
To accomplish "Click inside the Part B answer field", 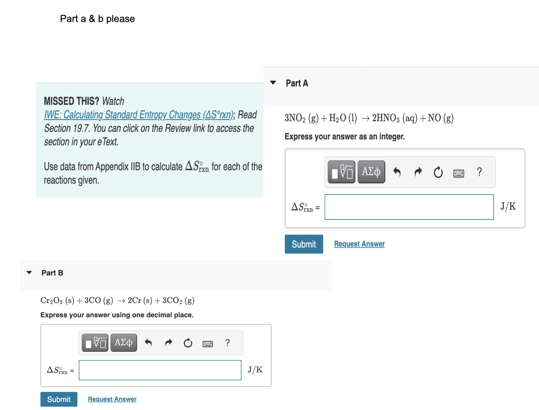I will (x=160, y=370).
